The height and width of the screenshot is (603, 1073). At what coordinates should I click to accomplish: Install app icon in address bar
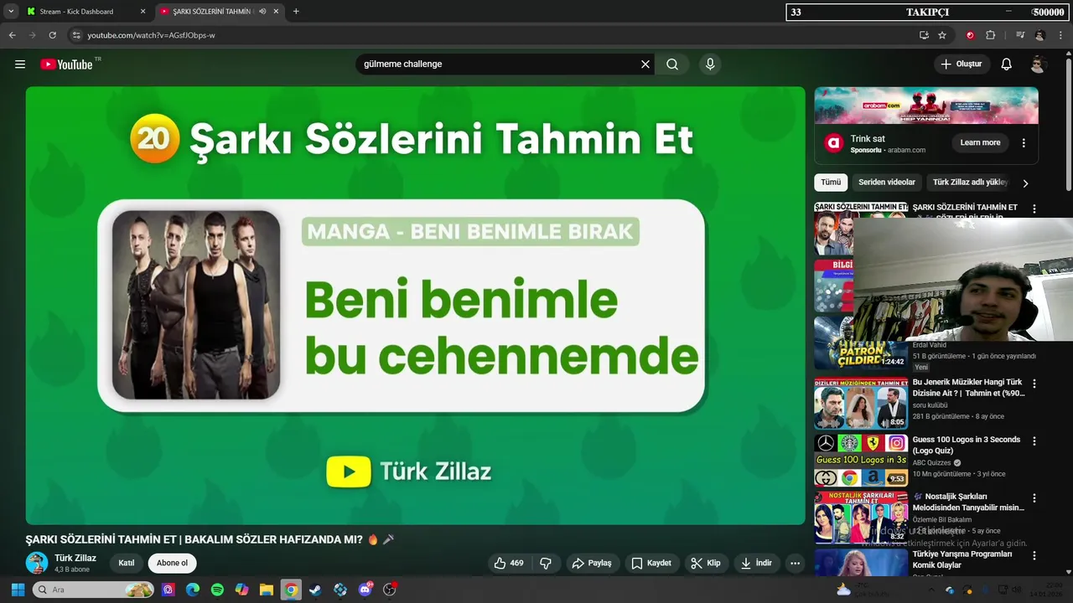(924, 35)
